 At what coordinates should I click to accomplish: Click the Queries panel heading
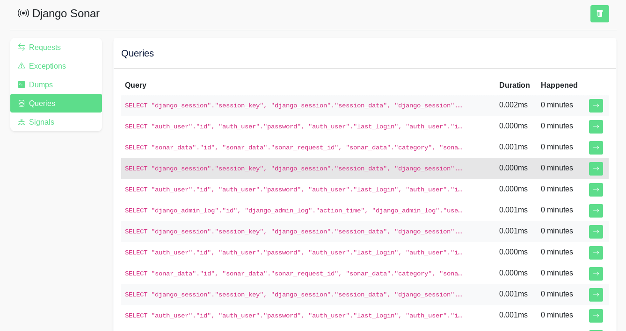click(138, 53)
